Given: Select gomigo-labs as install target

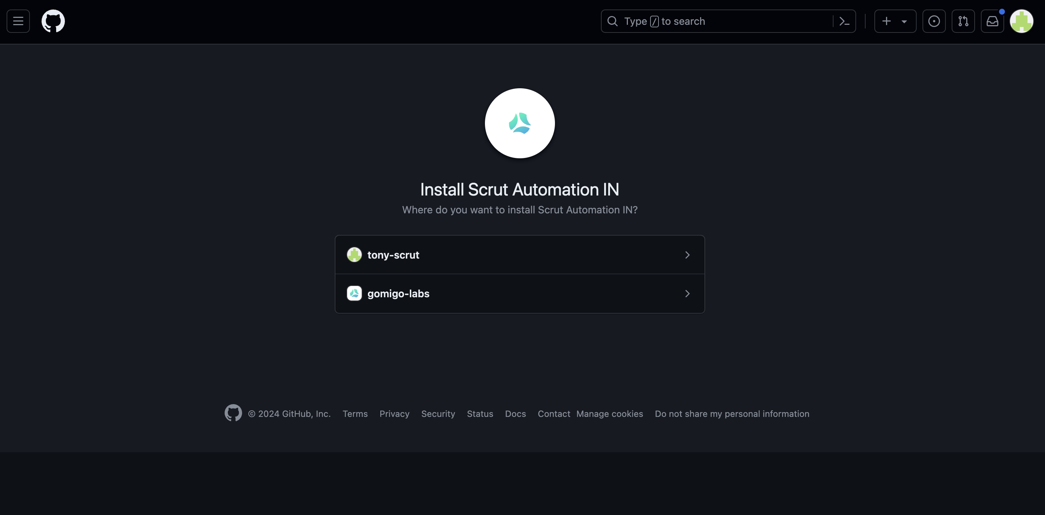Looking at the screenshot, I should (520, 293).
